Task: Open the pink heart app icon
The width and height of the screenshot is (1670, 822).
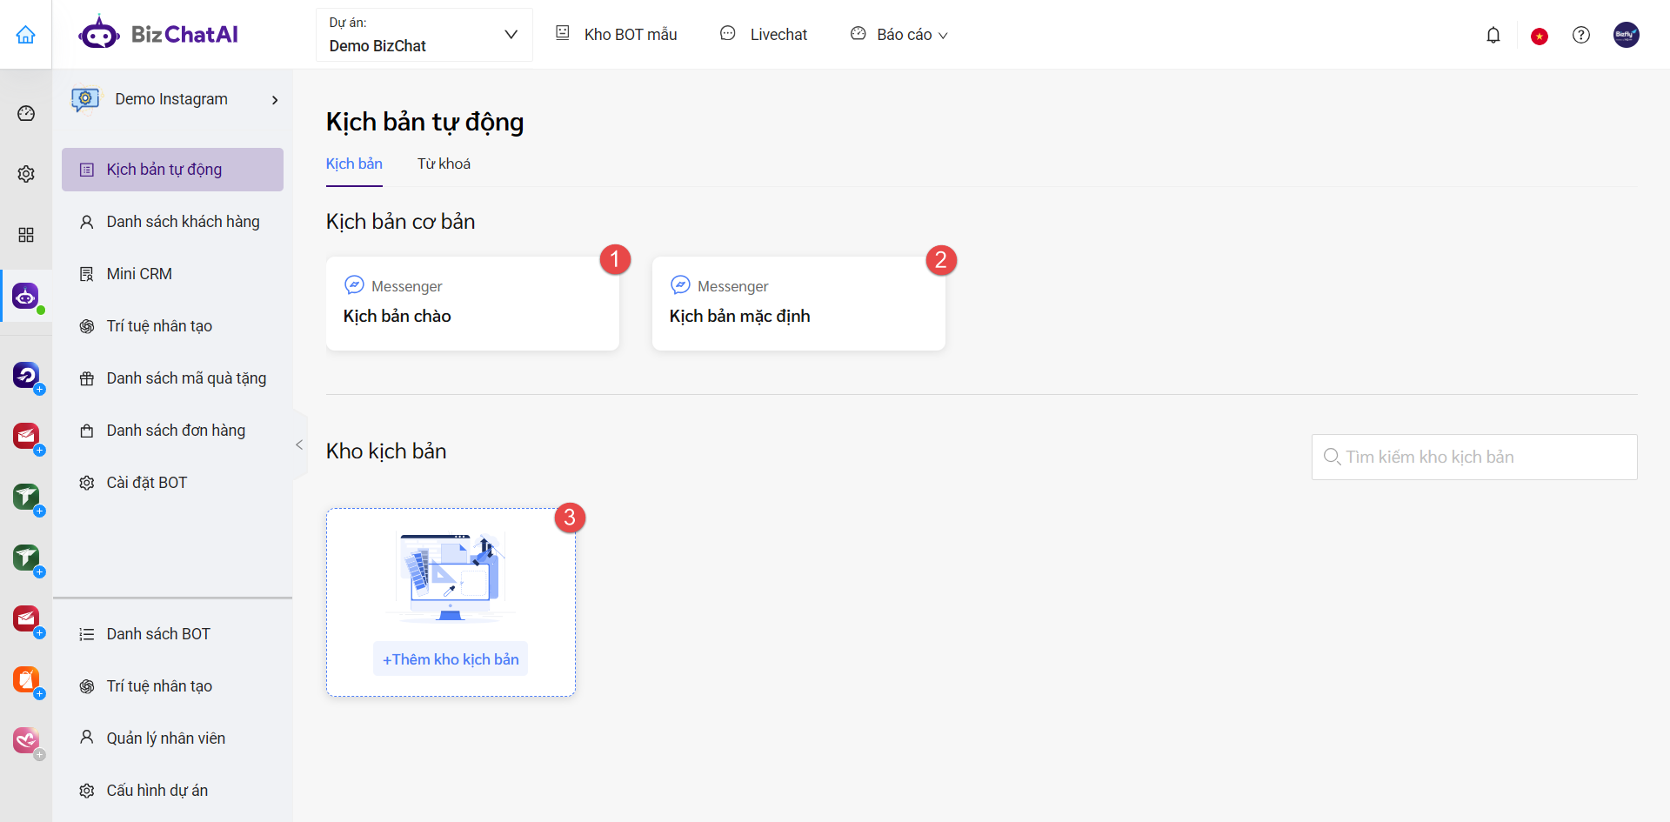Action: pos(26,740)
